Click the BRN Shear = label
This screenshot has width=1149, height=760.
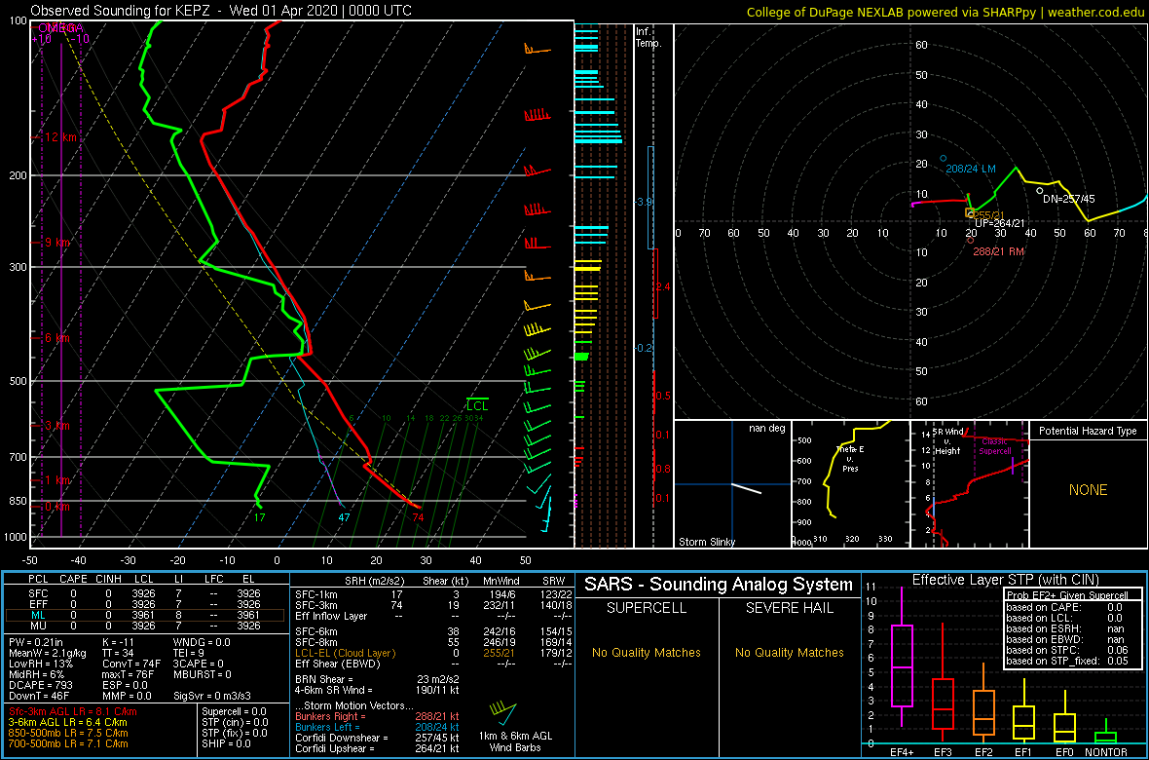323,678
